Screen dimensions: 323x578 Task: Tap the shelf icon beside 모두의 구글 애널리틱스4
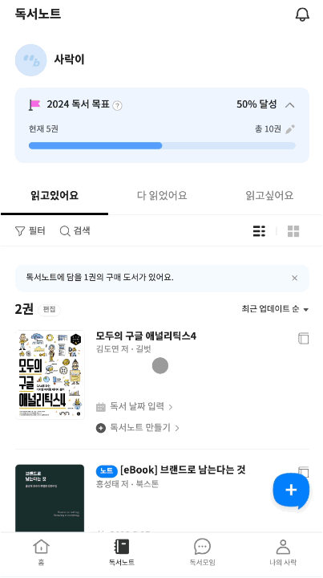(304, 338)
